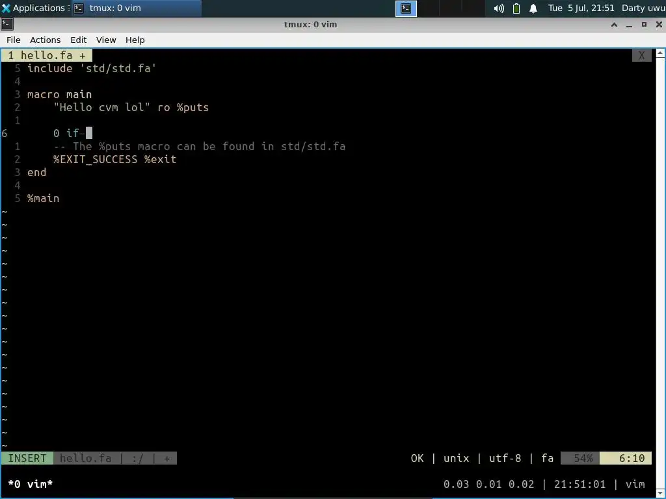Click the 'hello.fa' filename in the status line
Screen dimensions: 666x499
pos(85,458)
